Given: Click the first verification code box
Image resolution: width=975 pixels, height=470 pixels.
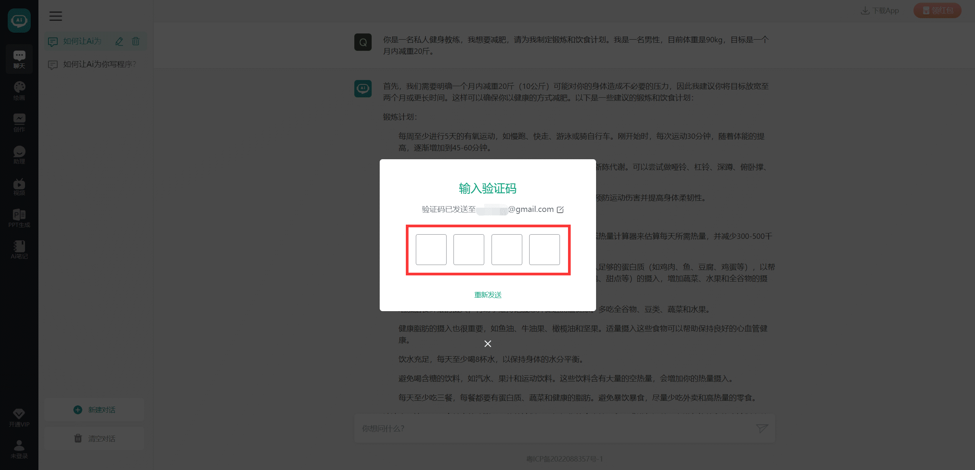Looking at the screenshot, I should [x=431, y=250].
